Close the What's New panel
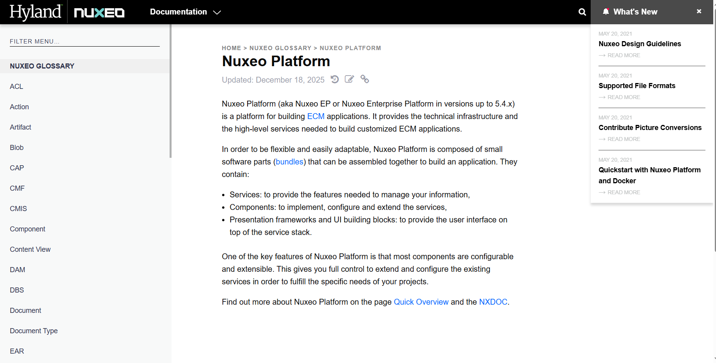The width and height of the screenshot is (716, 363). [699, 11]
